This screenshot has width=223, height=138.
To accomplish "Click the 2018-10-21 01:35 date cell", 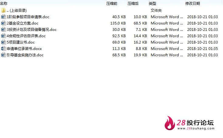I will (x=202, y=49).
